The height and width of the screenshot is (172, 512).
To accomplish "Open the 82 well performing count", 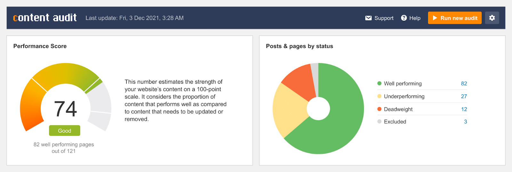I will pos(464,84).
